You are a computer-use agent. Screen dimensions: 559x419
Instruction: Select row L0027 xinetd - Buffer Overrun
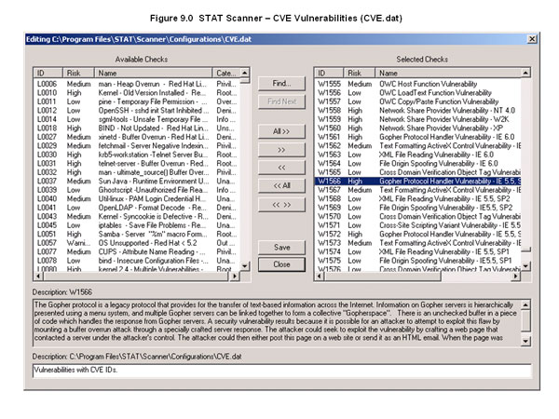click(x=137, y=137)
